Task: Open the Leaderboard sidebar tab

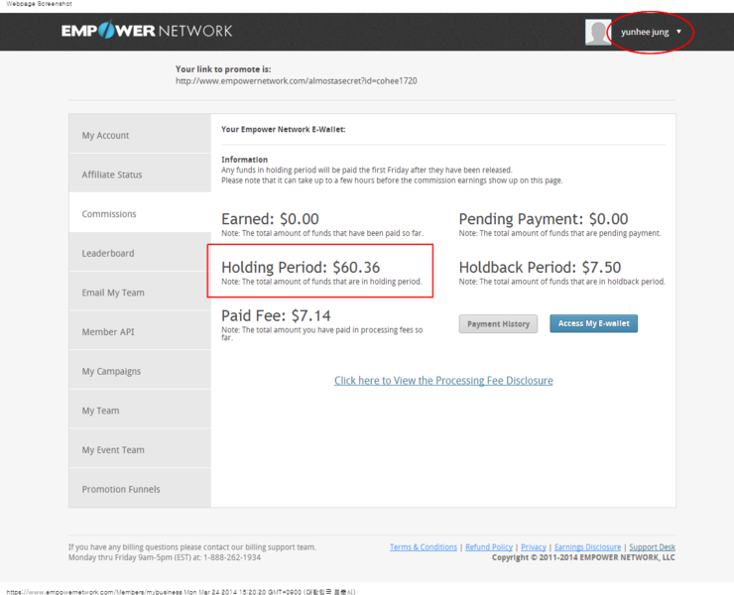Action: point(140,253)
